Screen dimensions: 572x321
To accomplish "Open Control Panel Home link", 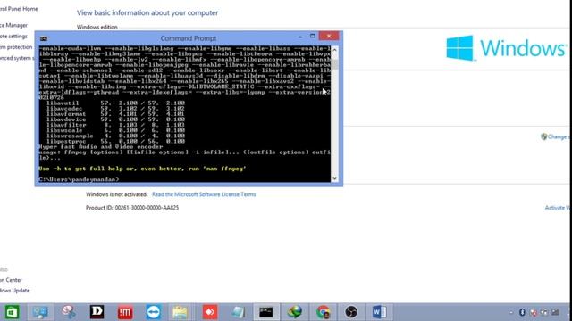I will [19, 9].
